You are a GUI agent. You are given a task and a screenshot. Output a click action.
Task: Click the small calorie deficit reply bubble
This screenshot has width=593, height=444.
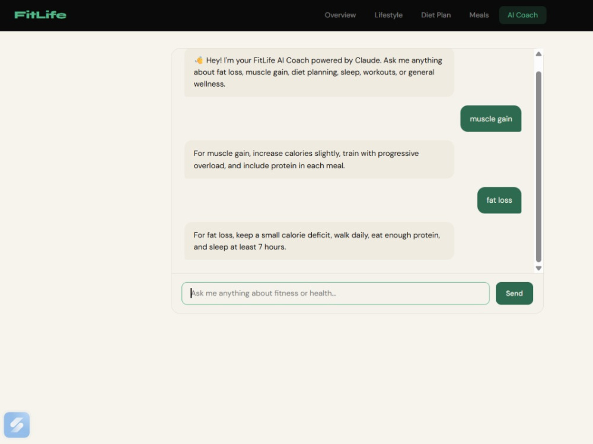[319, 241]
